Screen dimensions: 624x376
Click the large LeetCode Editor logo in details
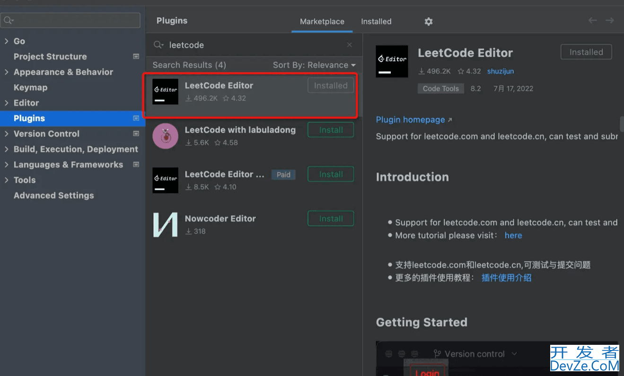(392, 61)
